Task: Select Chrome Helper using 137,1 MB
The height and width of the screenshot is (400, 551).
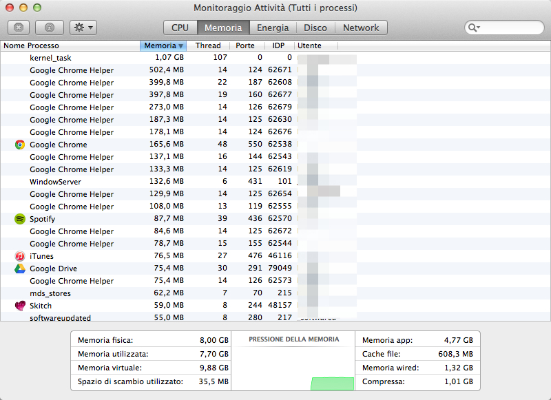Action: click(x=275, y=157)
